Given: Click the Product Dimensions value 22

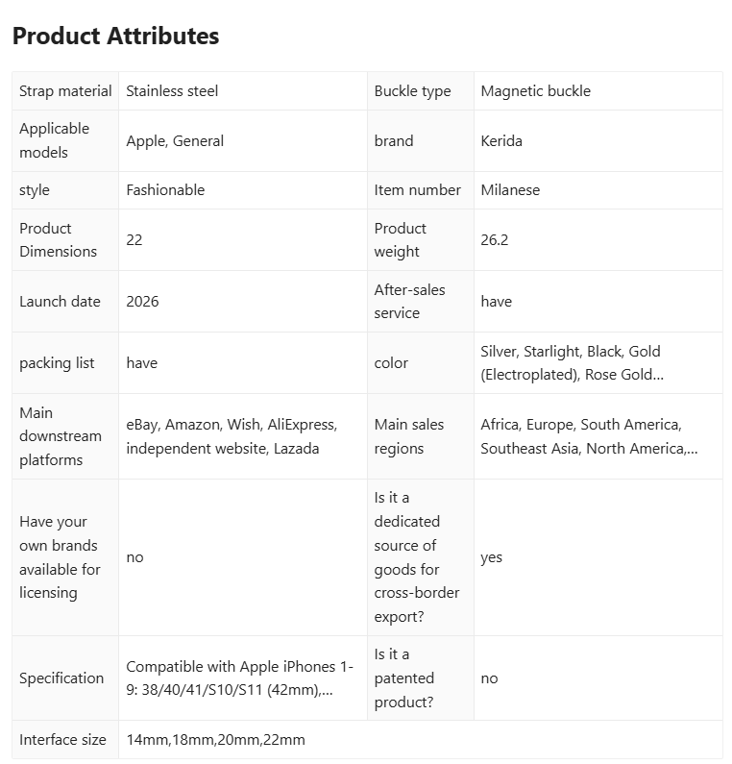Looking at the screenshot, I should click(x=134, y=240).
